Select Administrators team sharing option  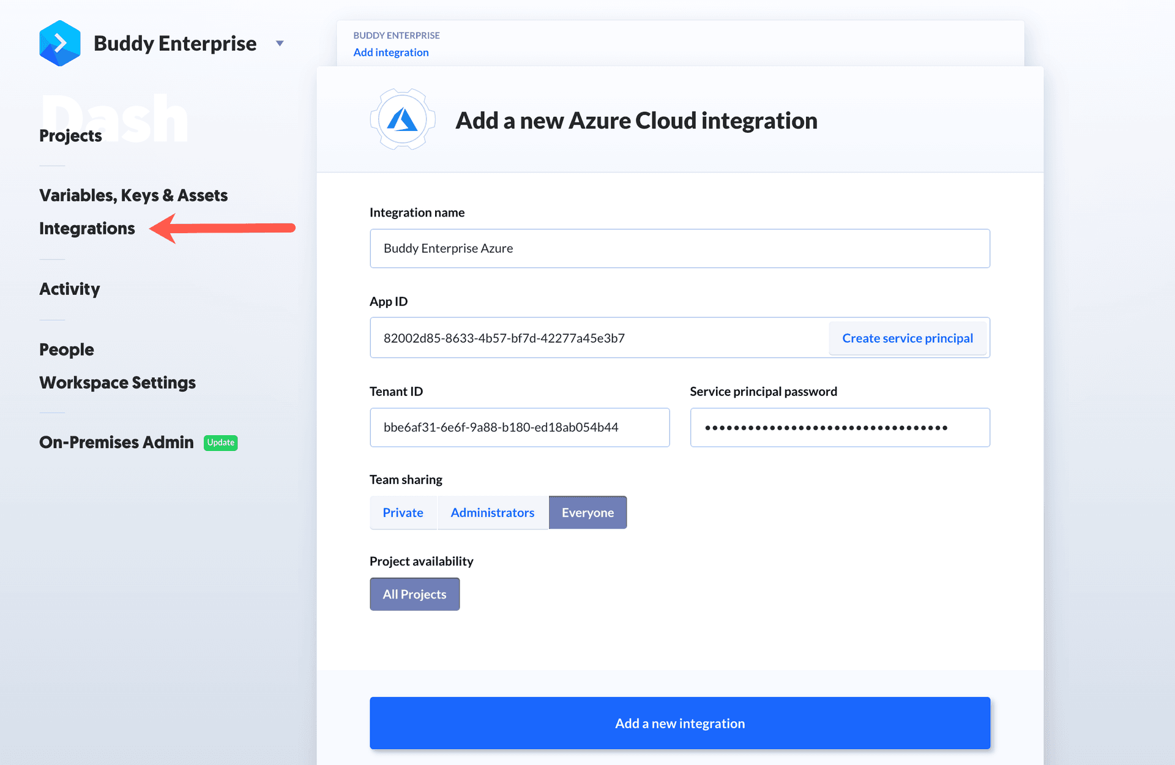(x=492, y=513)
